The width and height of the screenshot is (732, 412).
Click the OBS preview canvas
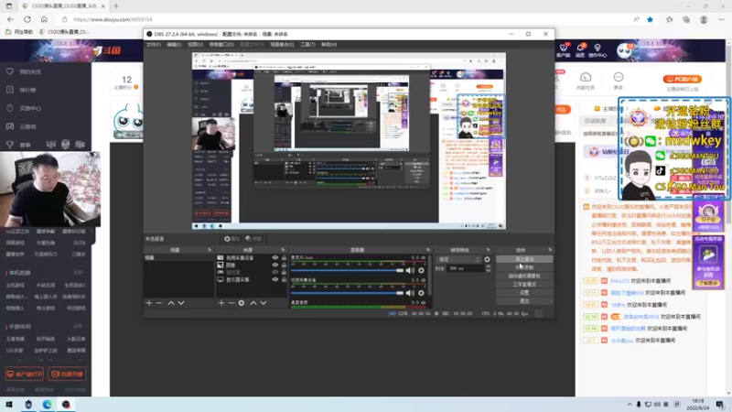click(x=349, y=141)
